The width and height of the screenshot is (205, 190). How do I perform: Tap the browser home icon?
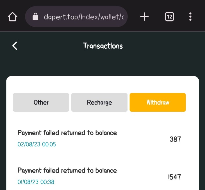pos(12,17)
